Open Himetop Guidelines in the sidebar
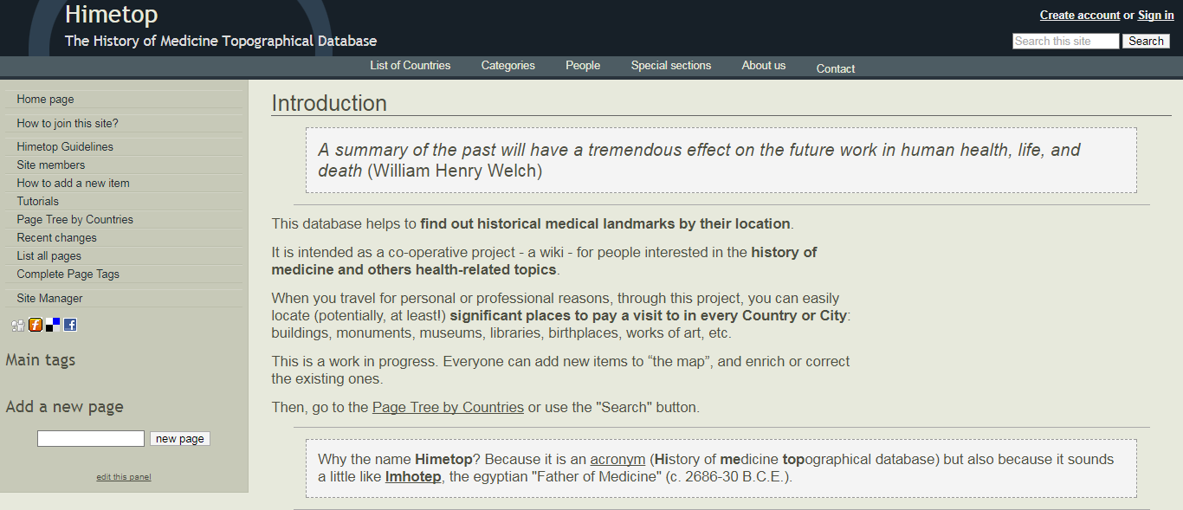1183x510 pixels. (65, 147)
